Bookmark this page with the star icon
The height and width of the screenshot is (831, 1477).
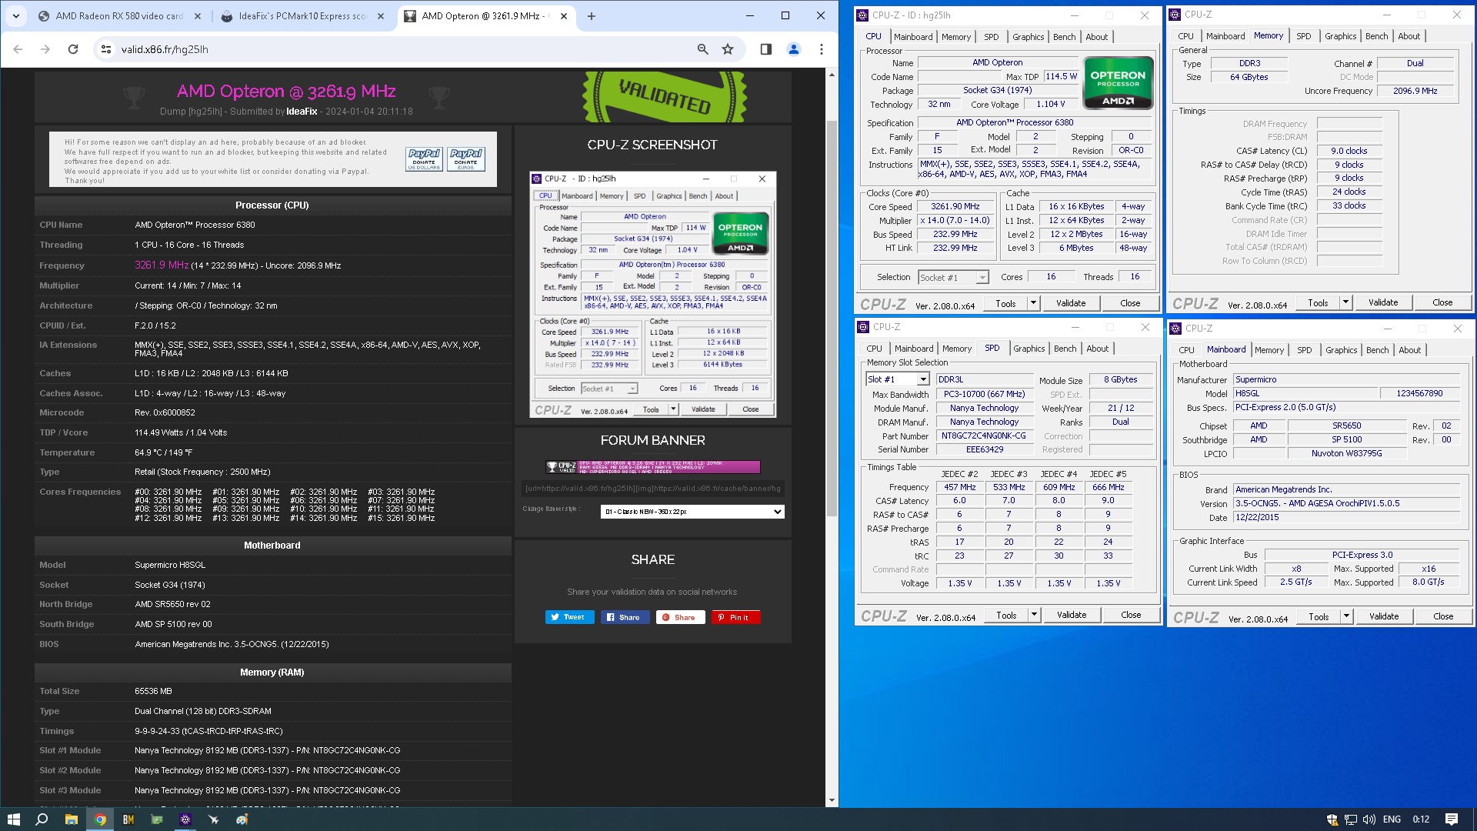coord(728,49)
